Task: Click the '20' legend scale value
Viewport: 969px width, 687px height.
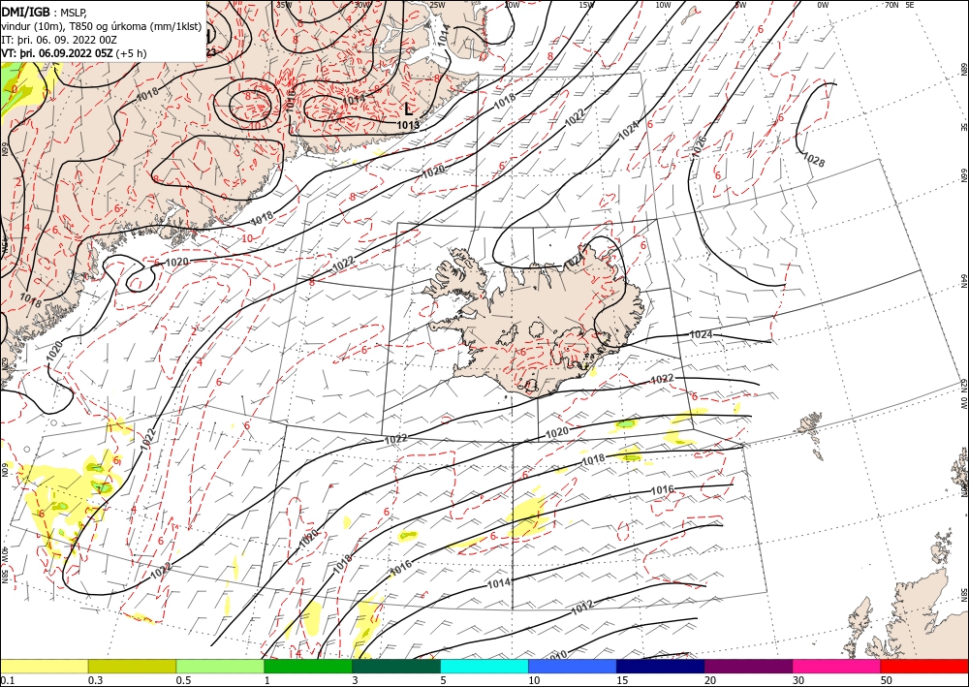Action: coord(710,680)
